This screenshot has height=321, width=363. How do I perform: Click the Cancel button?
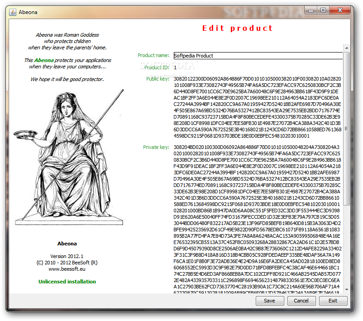(301, 301)
